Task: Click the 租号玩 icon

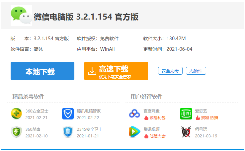Action: (x=186, y=132)
